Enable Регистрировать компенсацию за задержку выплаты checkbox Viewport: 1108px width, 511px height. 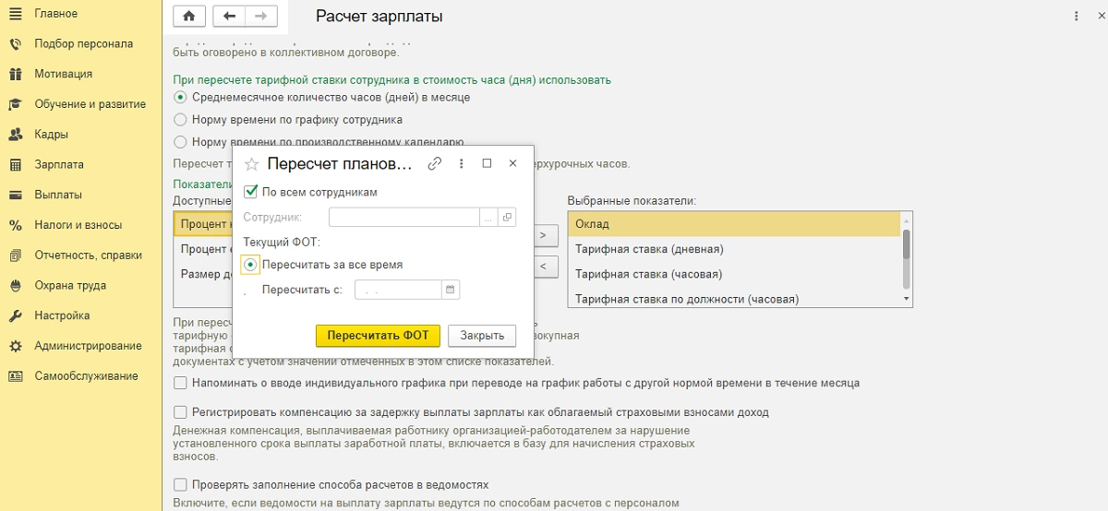coord(181,412)
